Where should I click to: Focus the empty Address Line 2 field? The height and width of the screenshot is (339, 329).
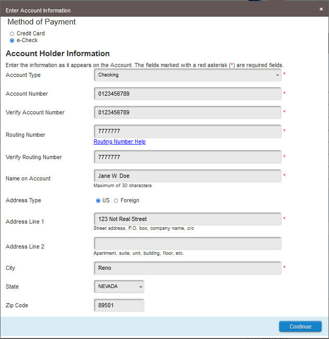pos(188,243)
